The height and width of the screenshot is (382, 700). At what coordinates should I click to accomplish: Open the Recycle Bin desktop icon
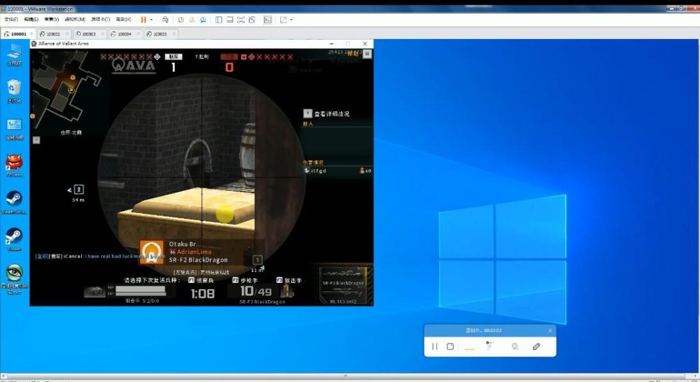coord(14,92)
